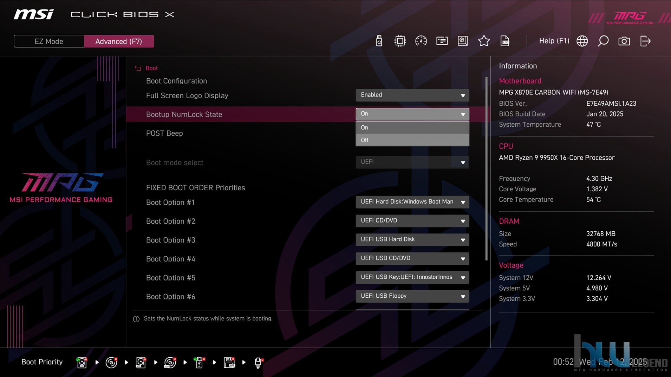Switch to EZ Mode
Screen dimensions: 671x377
49,41
